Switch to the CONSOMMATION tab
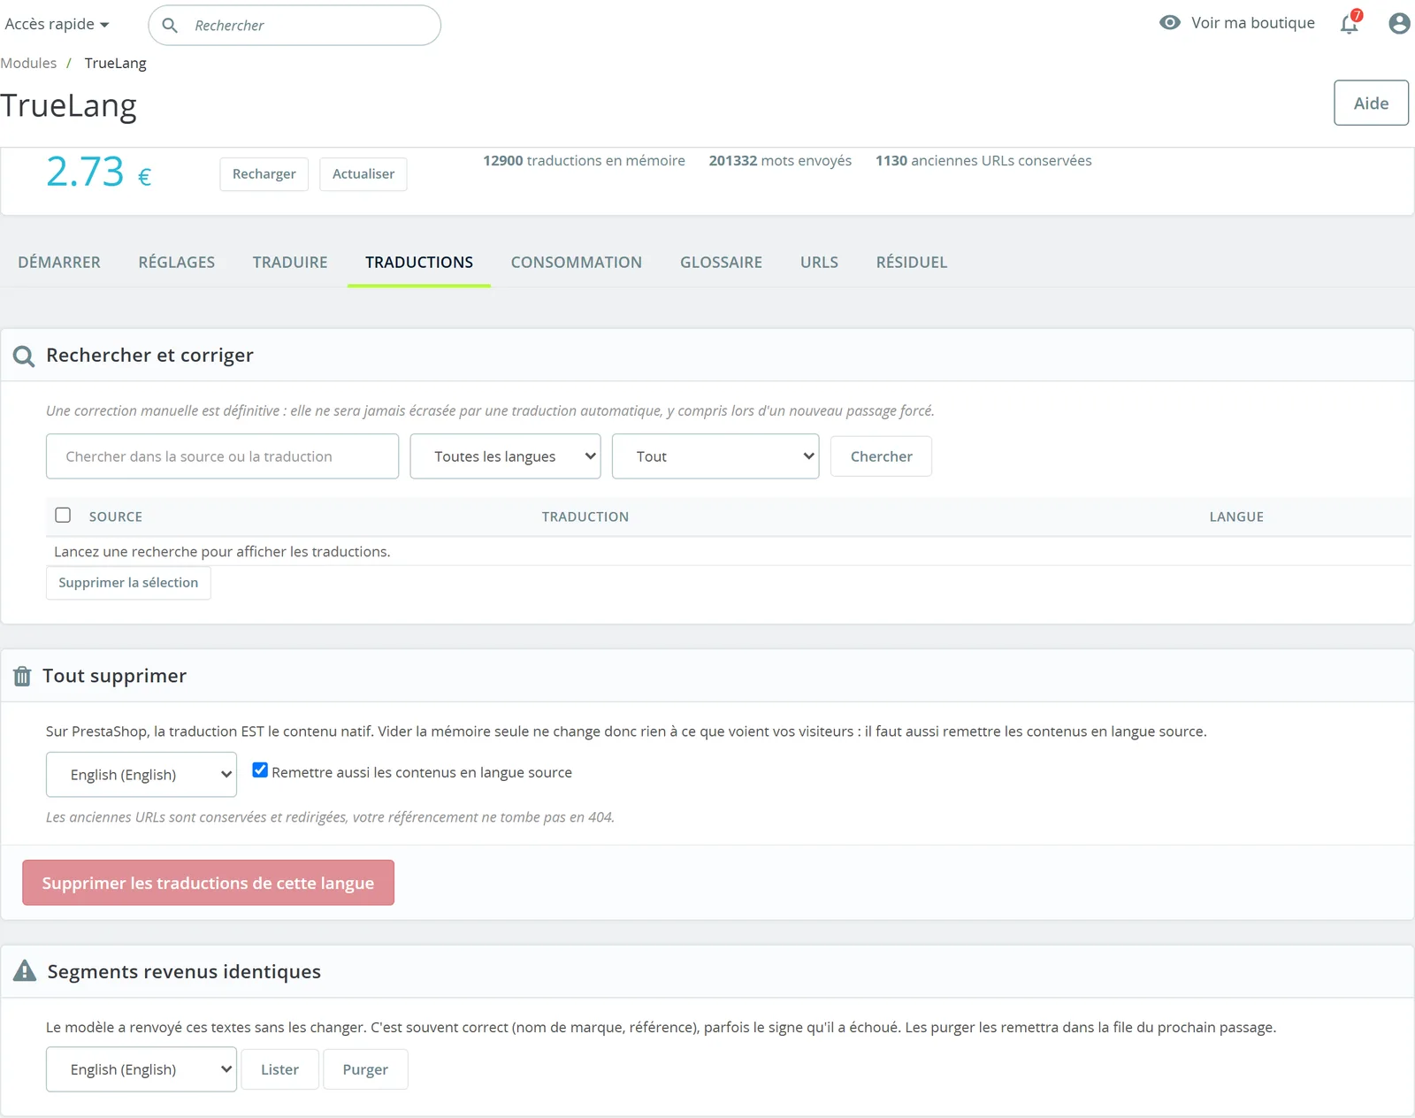1415x1118 pixels. coord(577,263)
